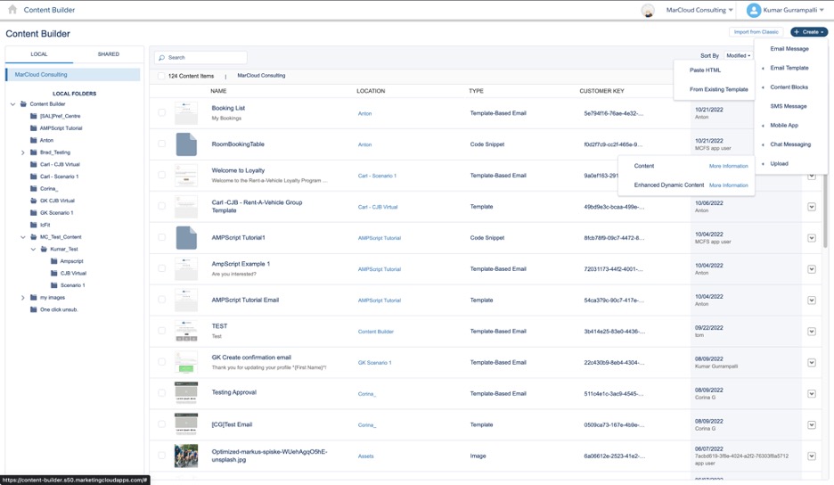Check the [CG]Test Email row checkbox

tap(161, 424)
